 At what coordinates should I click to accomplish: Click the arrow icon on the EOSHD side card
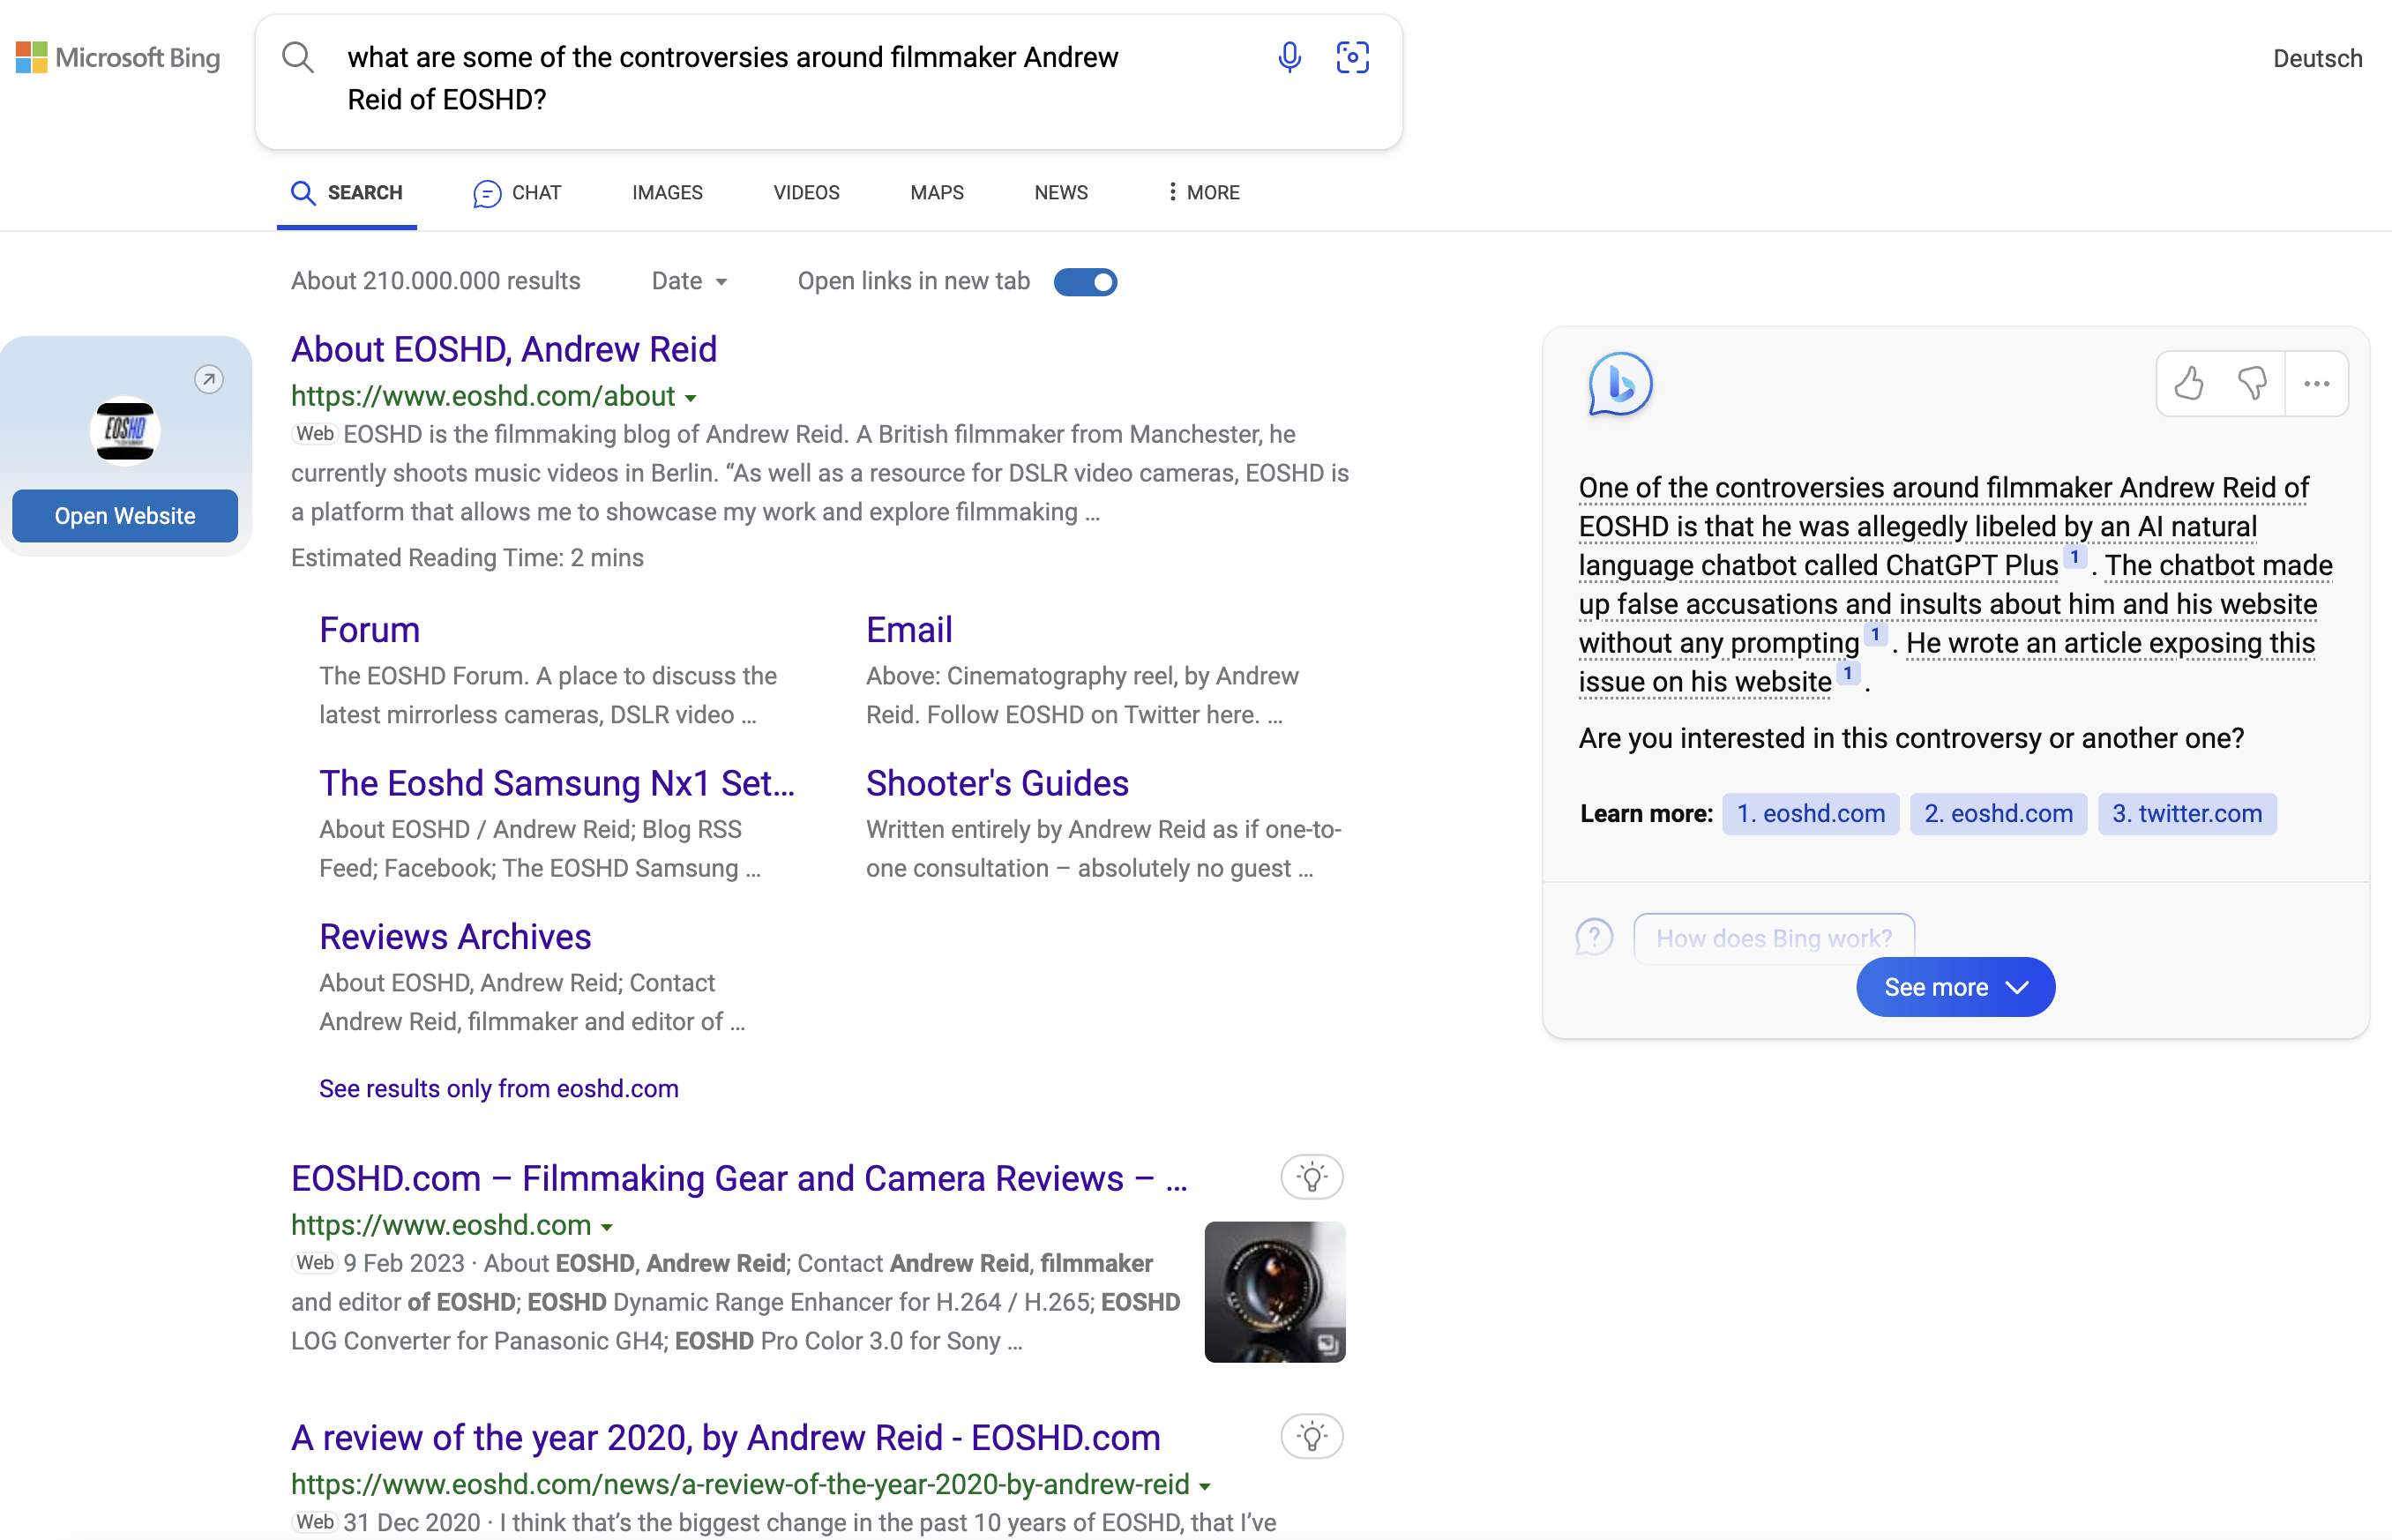click(x=209, y=379)
